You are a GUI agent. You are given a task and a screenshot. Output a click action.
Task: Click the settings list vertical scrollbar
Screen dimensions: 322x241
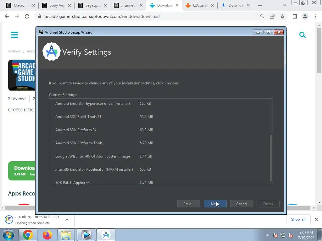click(271, 158)
